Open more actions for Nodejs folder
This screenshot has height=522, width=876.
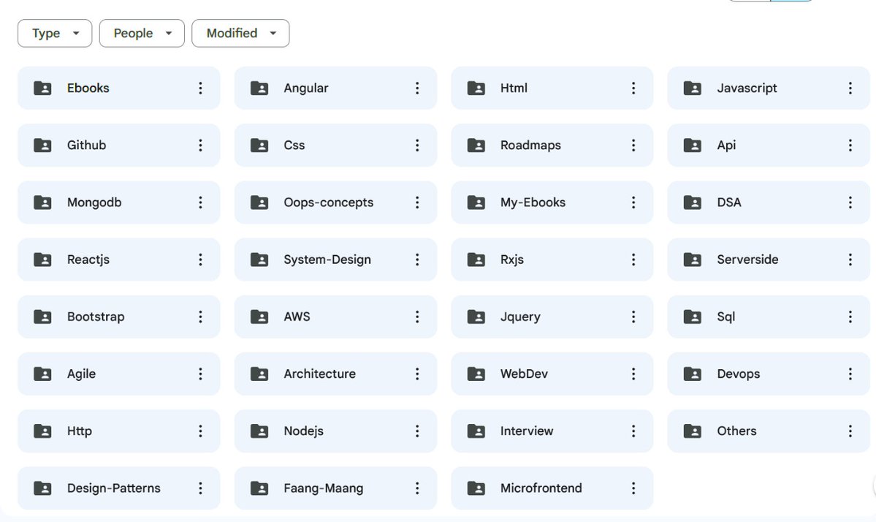click(416, 431)
